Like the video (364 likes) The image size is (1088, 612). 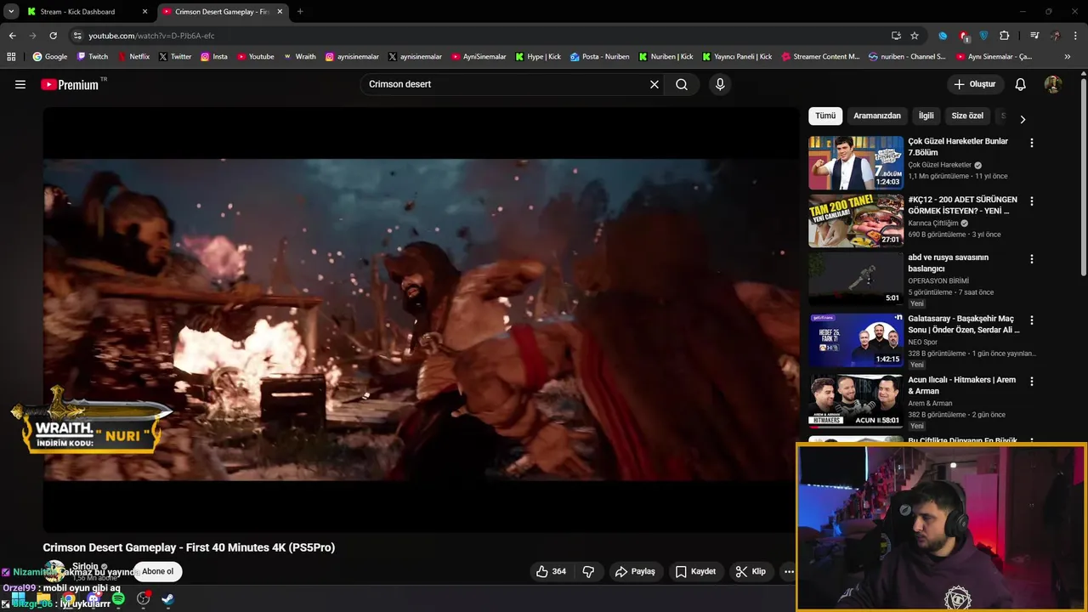click(x=551, y=571)
